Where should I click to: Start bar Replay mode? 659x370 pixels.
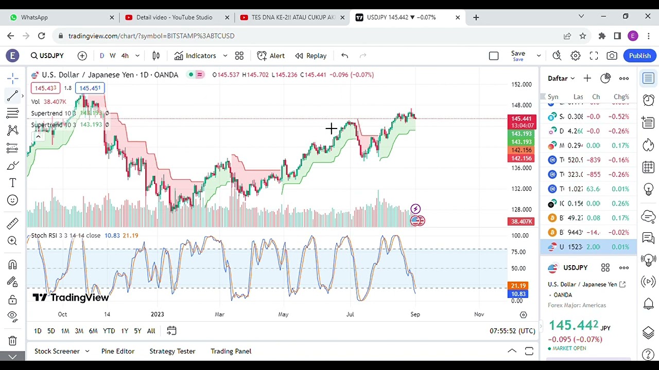pos(311,55)
